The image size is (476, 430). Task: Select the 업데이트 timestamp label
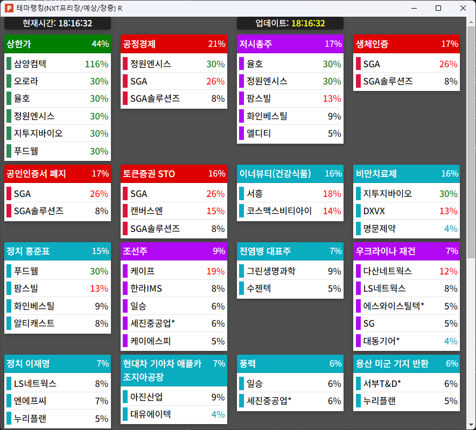tap(290, 23)
